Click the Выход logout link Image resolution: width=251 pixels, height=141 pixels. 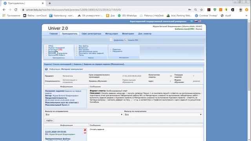point(199,29)
